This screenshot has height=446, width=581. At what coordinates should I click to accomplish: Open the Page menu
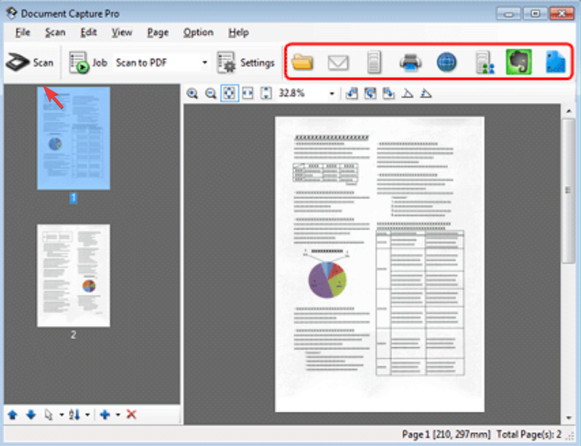157,32
